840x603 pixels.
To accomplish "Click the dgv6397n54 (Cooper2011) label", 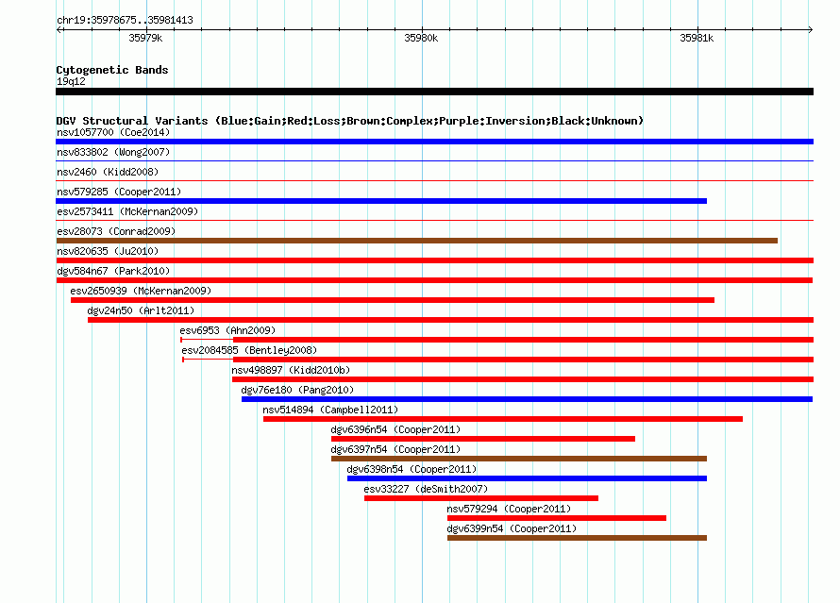I will pyautogui.click(x=395, y=449).
